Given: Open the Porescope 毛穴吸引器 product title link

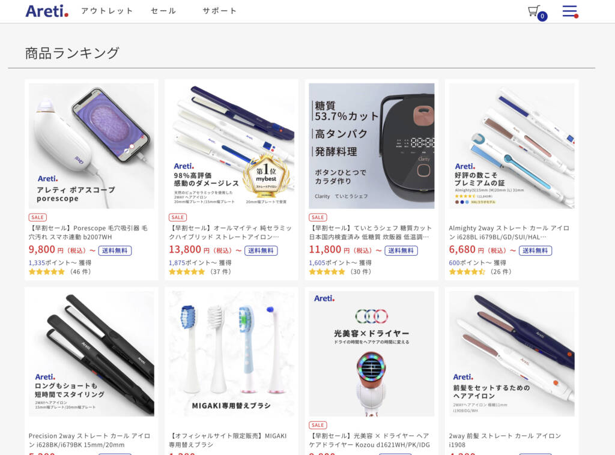Looking at the screenshot, I should (88, 232).
